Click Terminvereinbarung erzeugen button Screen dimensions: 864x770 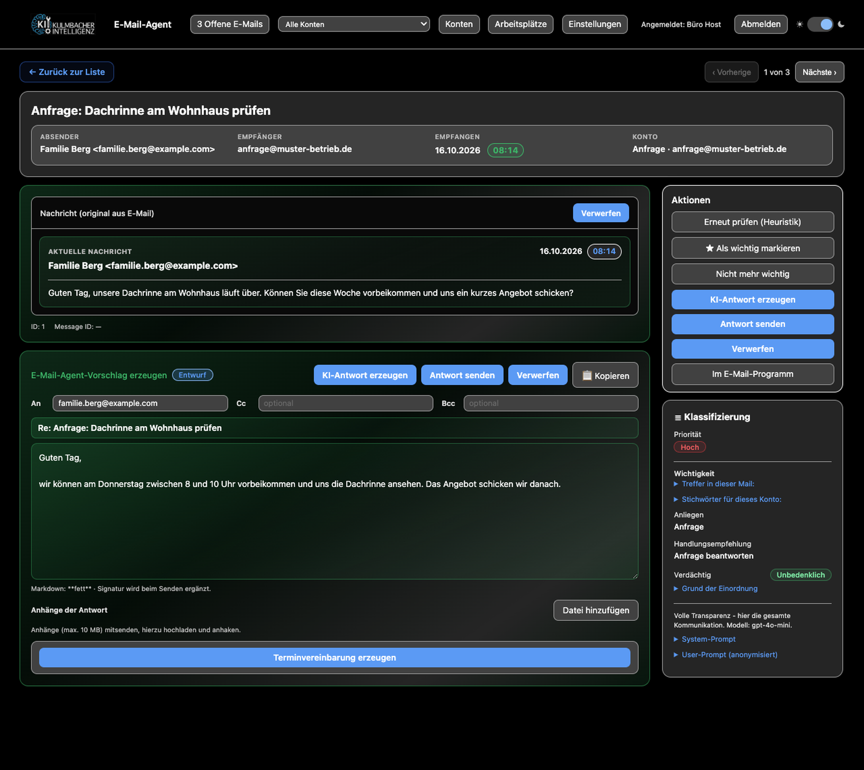tap(334, 658)
